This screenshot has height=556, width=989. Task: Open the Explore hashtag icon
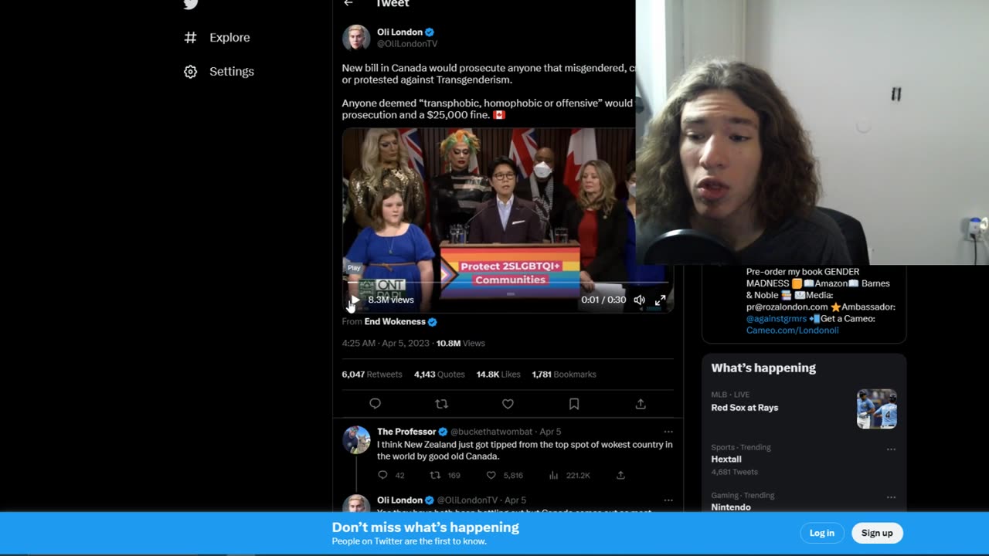190,37
